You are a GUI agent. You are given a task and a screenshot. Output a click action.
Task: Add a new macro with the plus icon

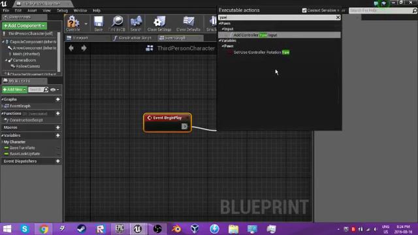[58, 127]
